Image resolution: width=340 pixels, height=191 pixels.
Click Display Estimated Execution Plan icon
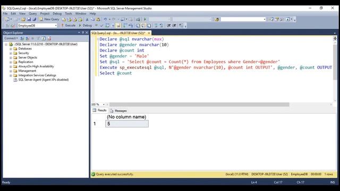(x=107, y=25)
